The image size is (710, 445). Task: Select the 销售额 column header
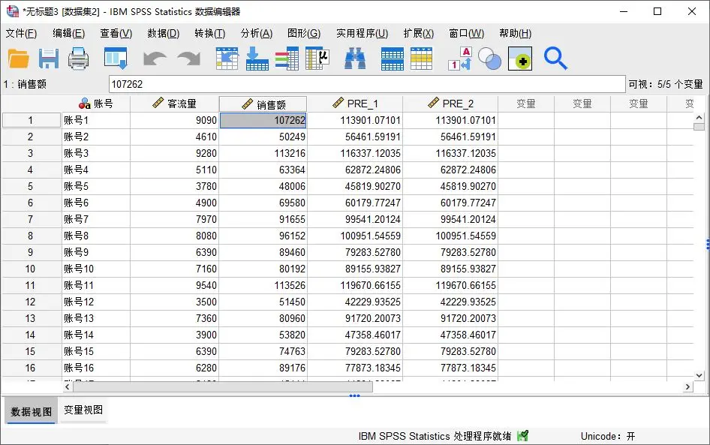point(263,104)
